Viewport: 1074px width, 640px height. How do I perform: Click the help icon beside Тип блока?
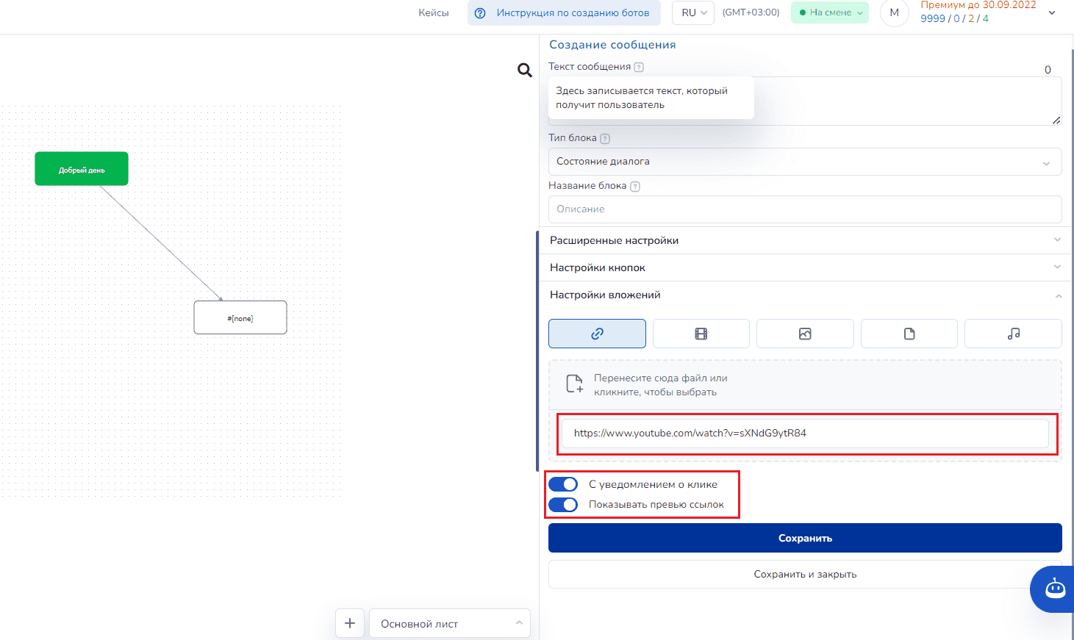pyautogui.click(x=605, y=138)
